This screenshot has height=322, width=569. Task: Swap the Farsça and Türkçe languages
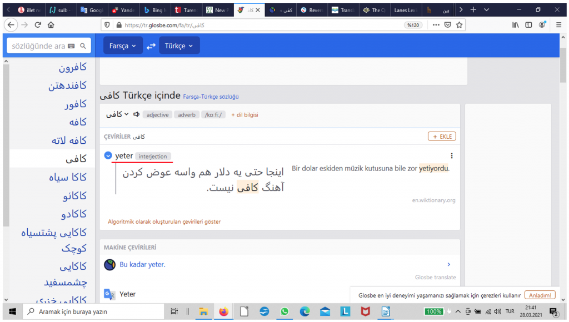pos(151,46)
